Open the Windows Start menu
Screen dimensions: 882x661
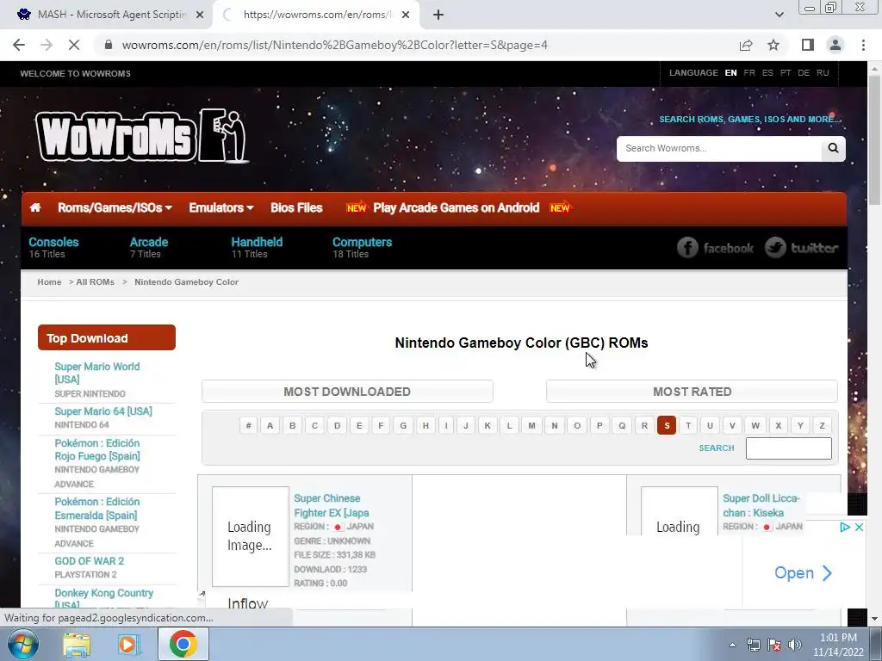click(x=22, y=644)
